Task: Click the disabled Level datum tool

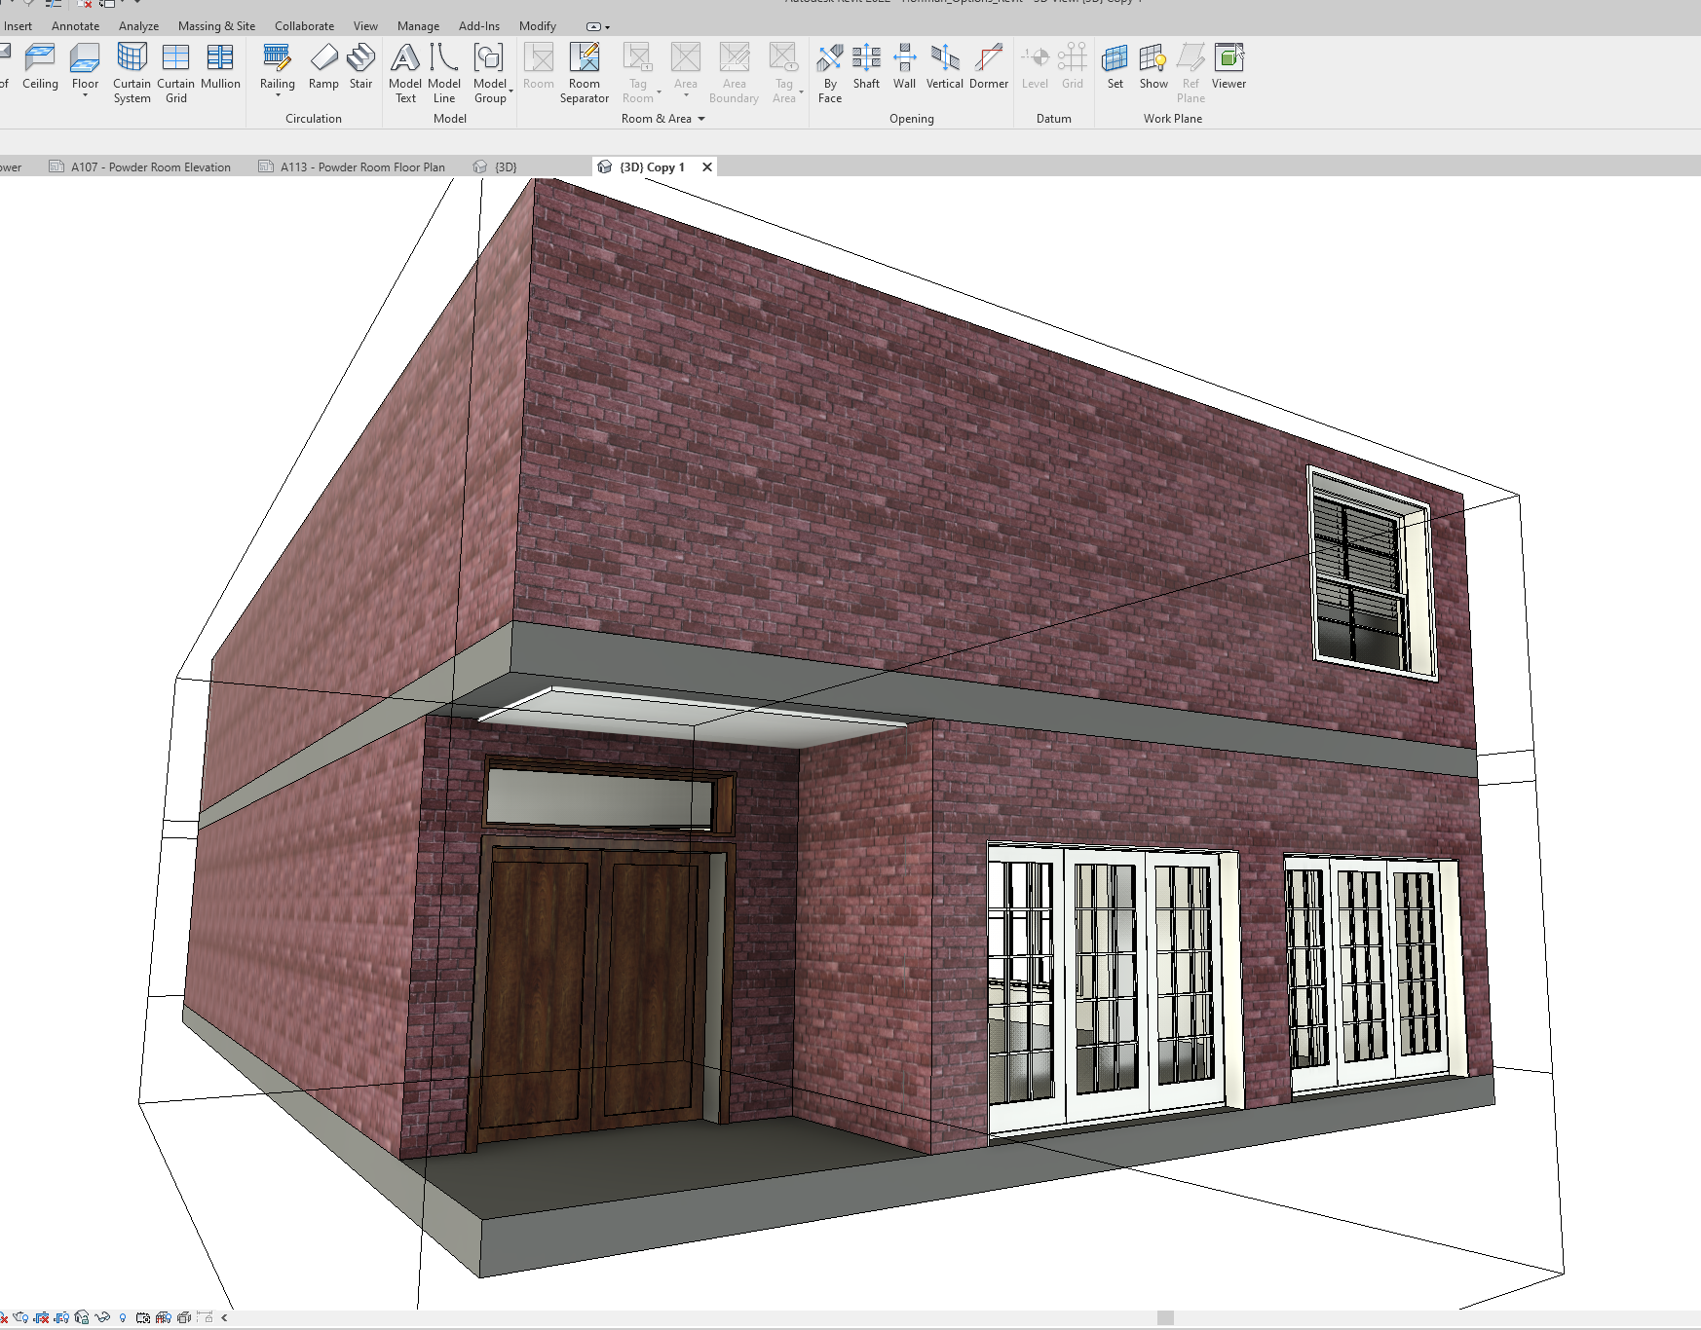Action: pyautogui.click(x=1035, y=68)
